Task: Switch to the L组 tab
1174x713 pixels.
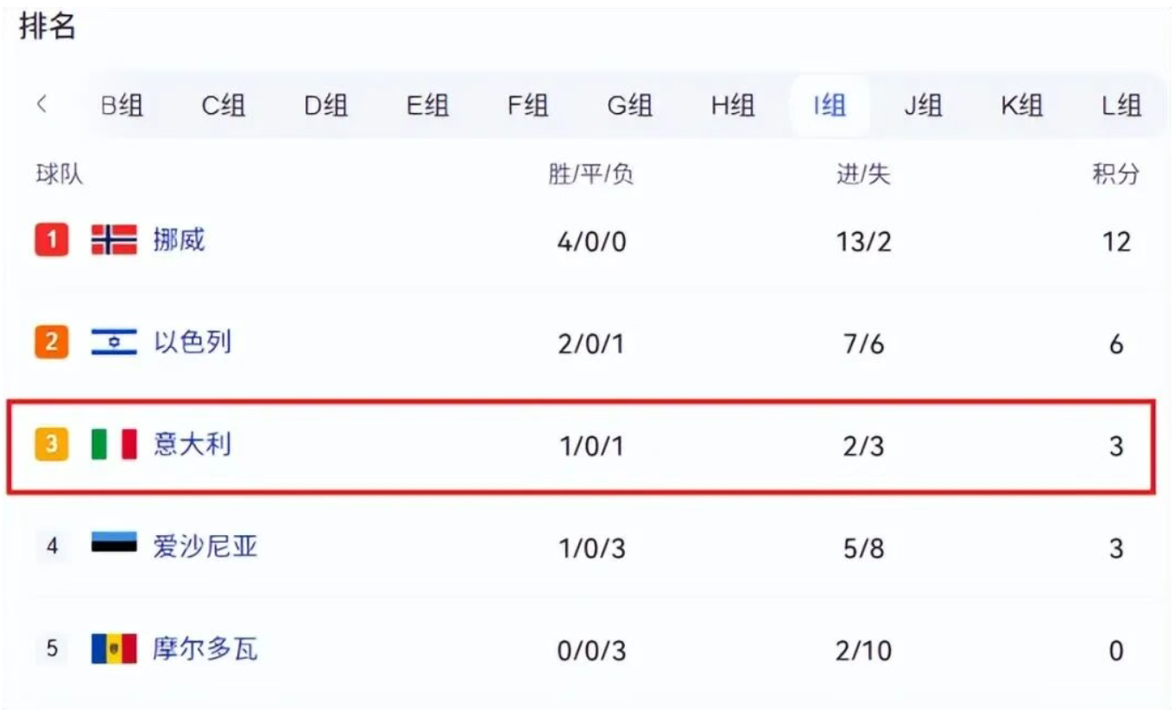Action: [1121, 105]
